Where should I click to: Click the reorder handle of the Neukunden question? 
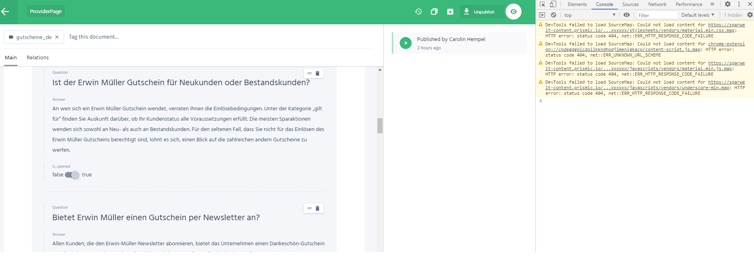309,73
